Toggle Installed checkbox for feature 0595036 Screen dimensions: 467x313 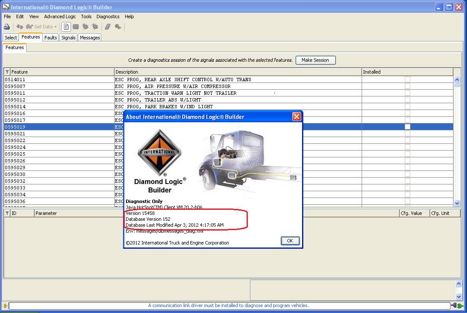(407, 201)
